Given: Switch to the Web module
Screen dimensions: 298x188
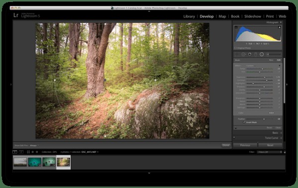Looking at the screenshot, I should point(282,16).
